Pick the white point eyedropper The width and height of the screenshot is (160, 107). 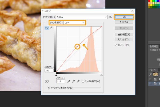point(78,81)
